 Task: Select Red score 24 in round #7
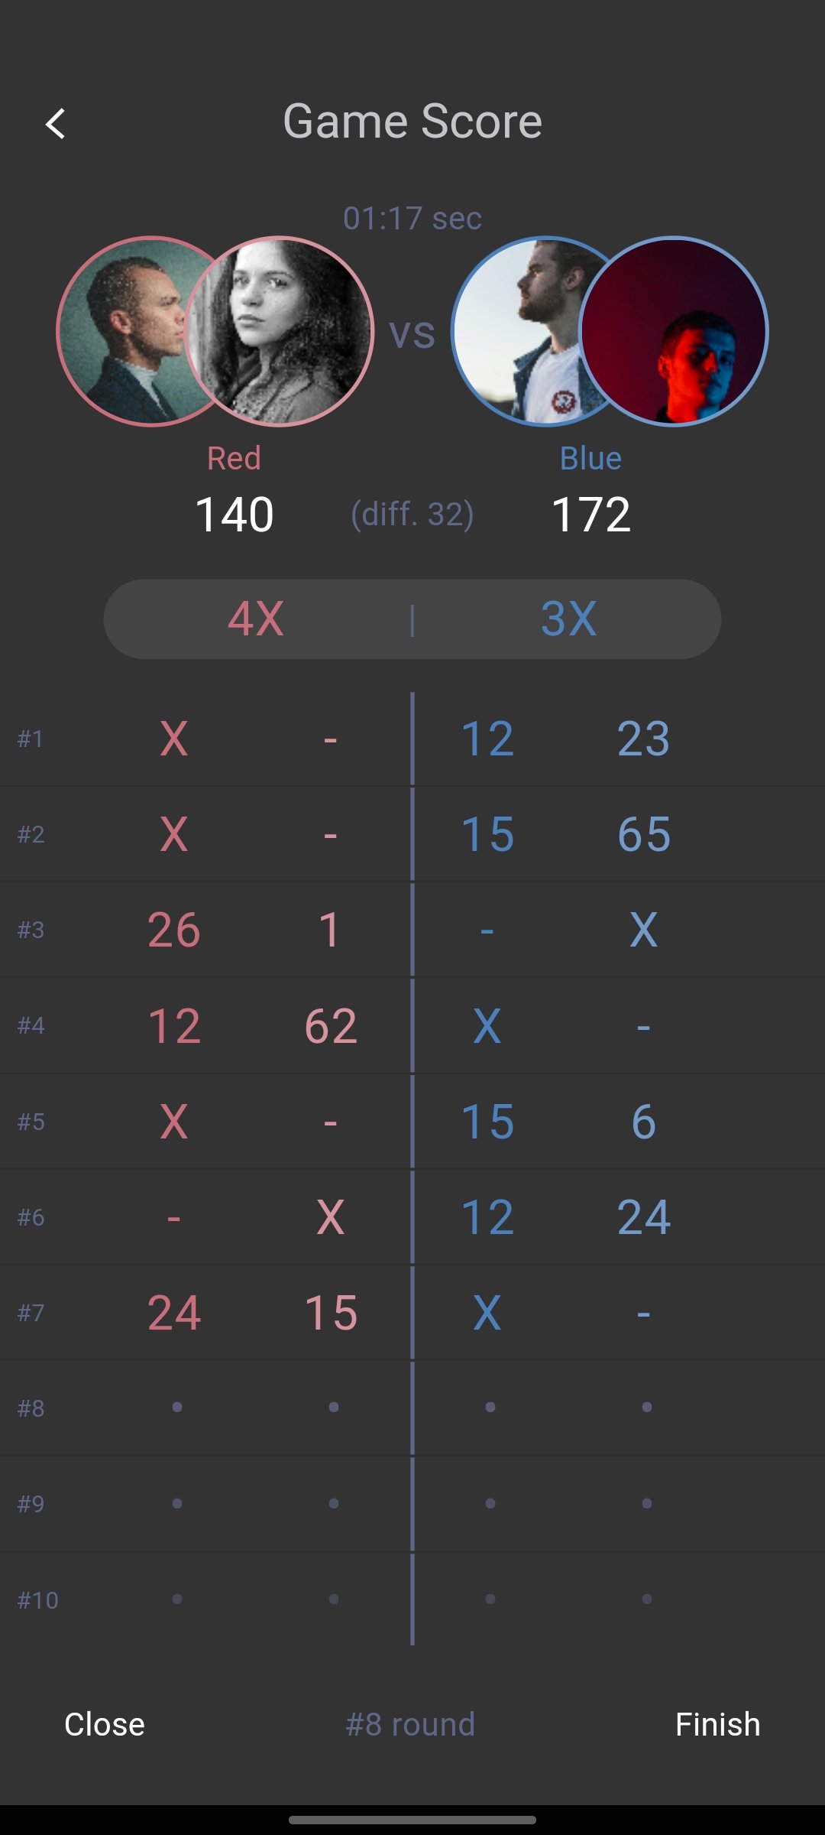click(x=174, y=1313)
